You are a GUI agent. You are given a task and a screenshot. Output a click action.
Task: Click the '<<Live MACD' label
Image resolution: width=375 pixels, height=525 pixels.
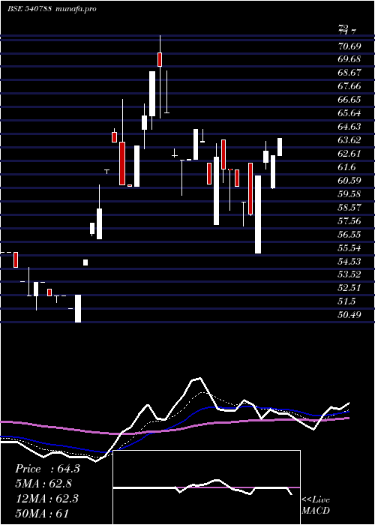click(x=316, y=505)
